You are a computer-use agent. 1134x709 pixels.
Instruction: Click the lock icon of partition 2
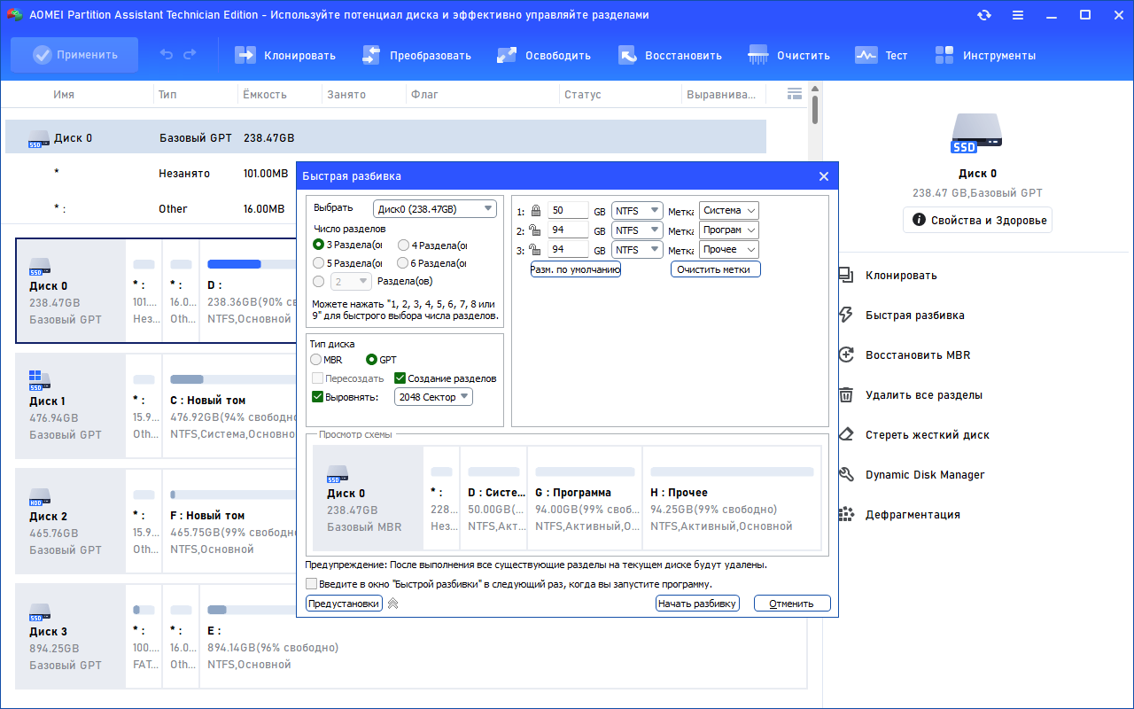(534, 230)
